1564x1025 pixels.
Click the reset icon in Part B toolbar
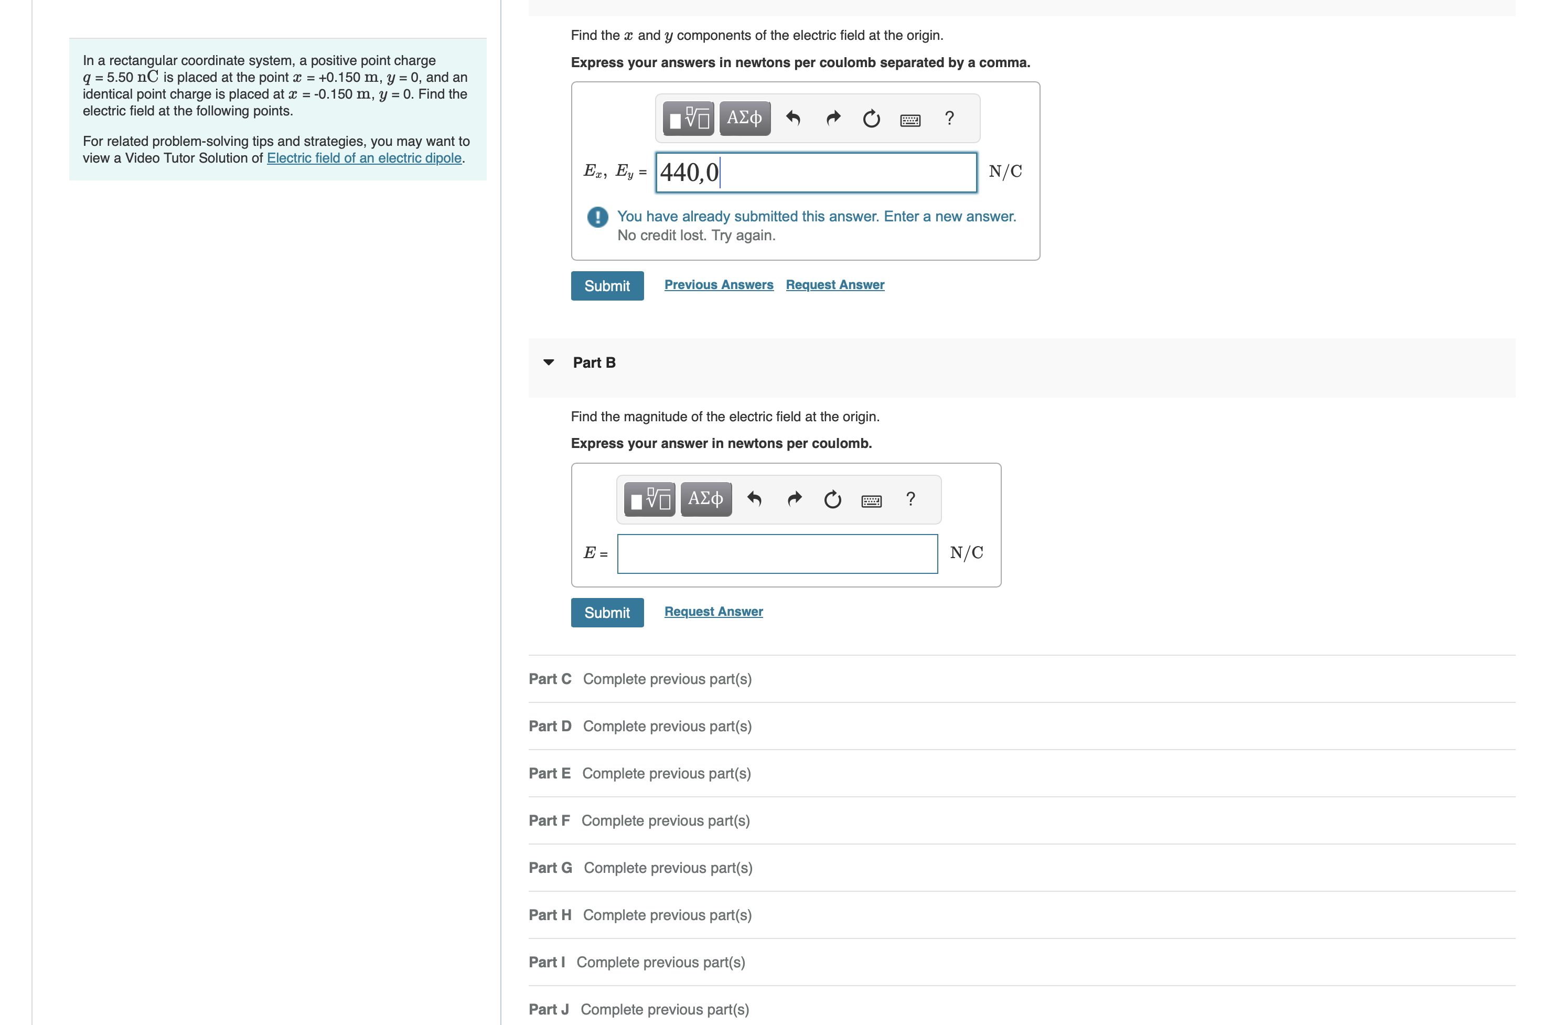tap(832, 500)
